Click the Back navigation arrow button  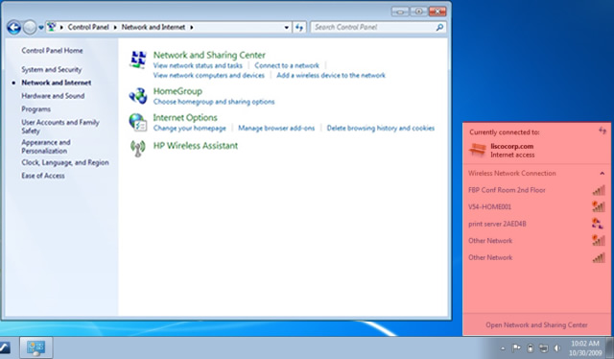(x=13, y=28)
